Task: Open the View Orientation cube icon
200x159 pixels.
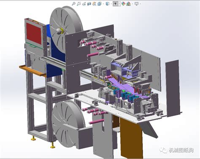Action: 100,4
